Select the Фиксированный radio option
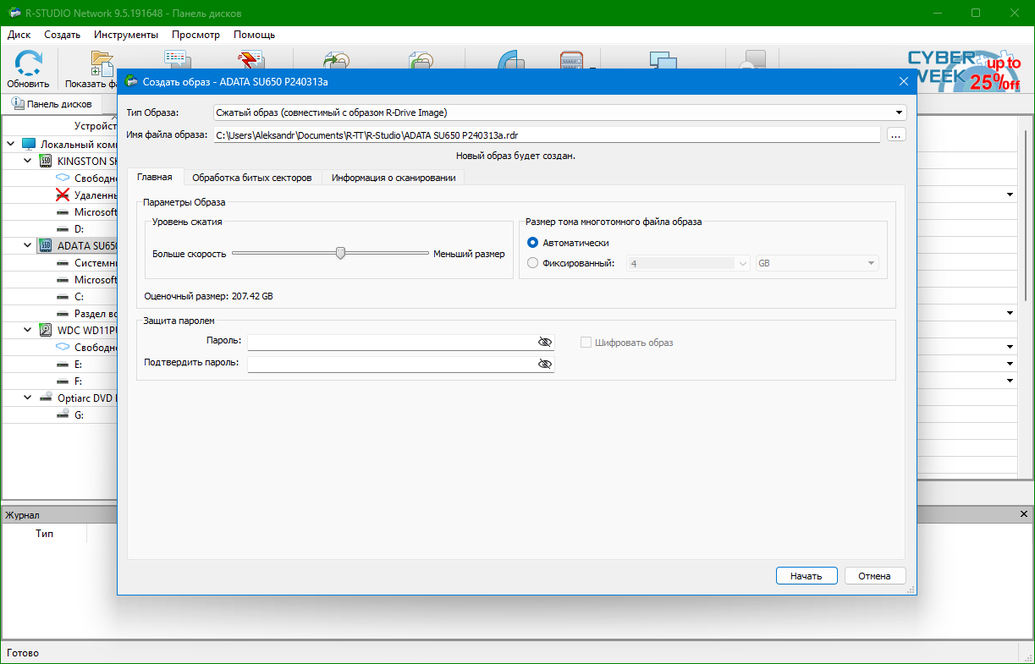 point(532,263)
